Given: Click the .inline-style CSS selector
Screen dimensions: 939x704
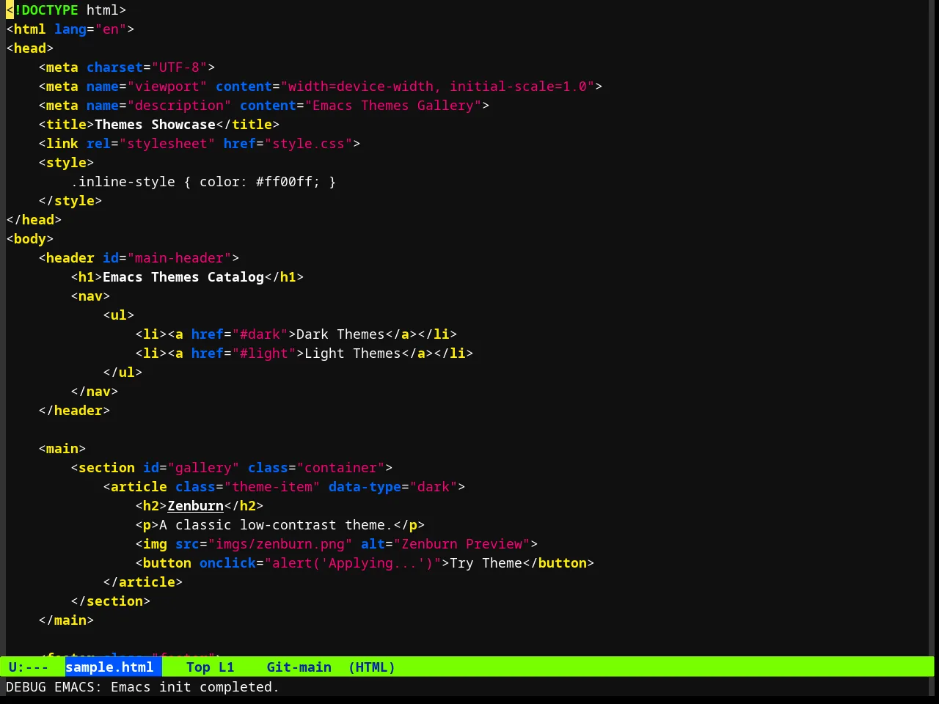Looking at the screenshot, I should pos(123,182).
